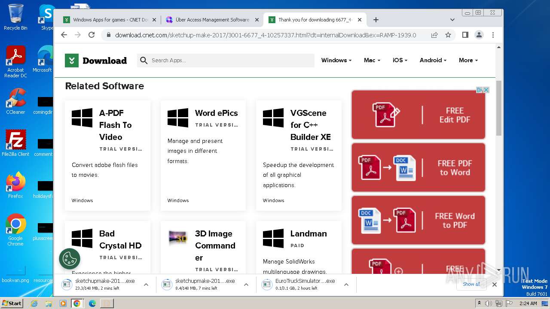Open Acrobat Reader DC desktop shortcut
Image resolution: width=550 pixels, height=309 pixels.
tap(15, 62)
